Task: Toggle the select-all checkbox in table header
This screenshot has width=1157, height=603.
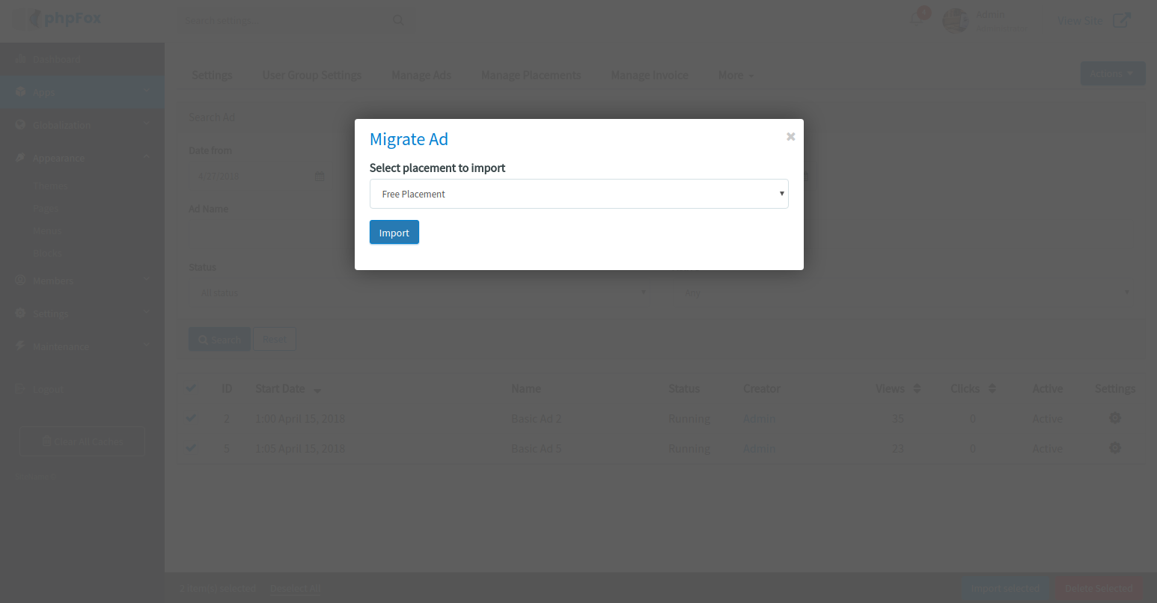Action: [x=191, y=388]
